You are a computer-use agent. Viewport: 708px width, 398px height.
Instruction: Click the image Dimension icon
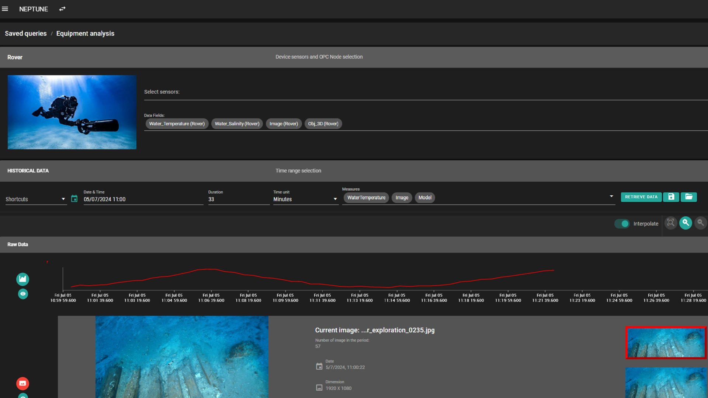coord(319,387)
